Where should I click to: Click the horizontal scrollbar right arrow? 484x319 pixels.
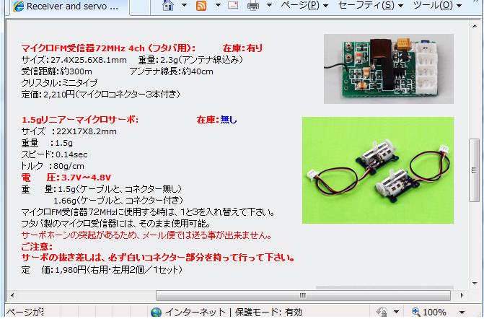click(x=462, y=295)
